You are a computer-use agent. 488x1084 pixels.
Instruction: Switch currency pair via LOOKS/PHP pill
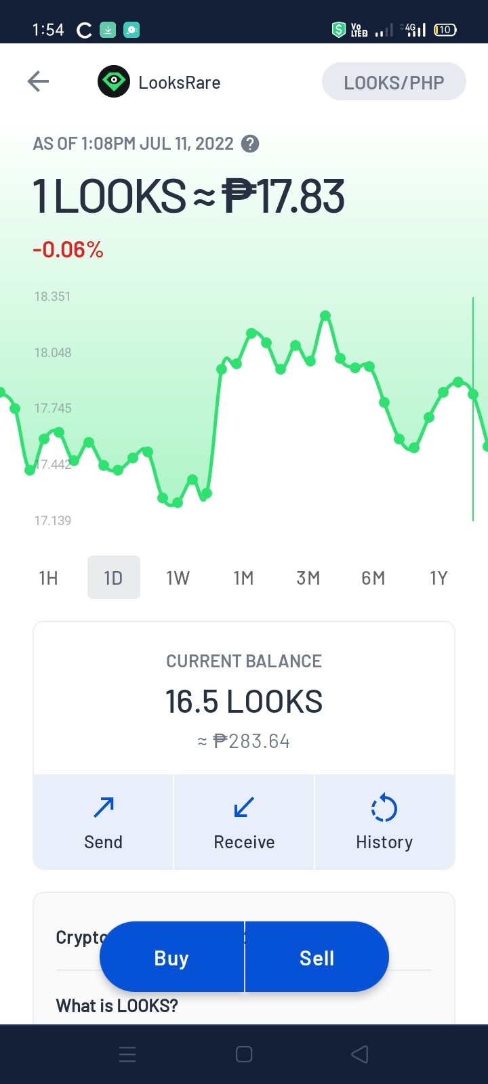394,82
